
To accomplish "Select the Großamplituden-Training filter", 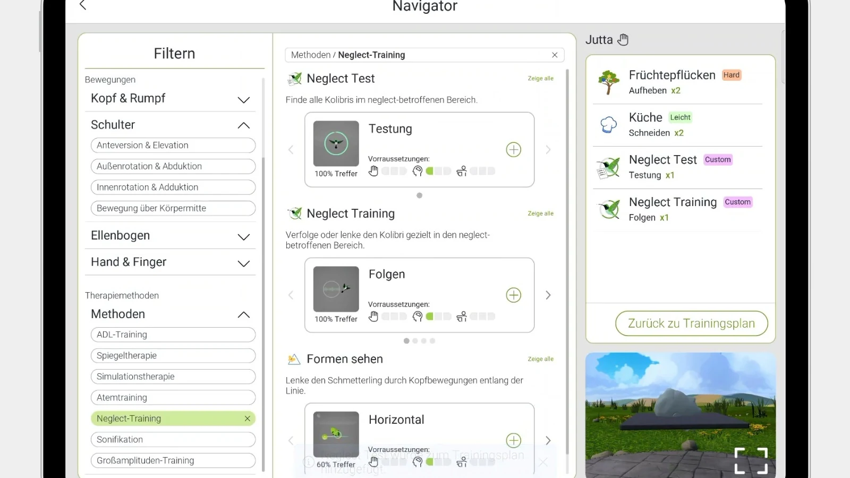I will (173, 460).
